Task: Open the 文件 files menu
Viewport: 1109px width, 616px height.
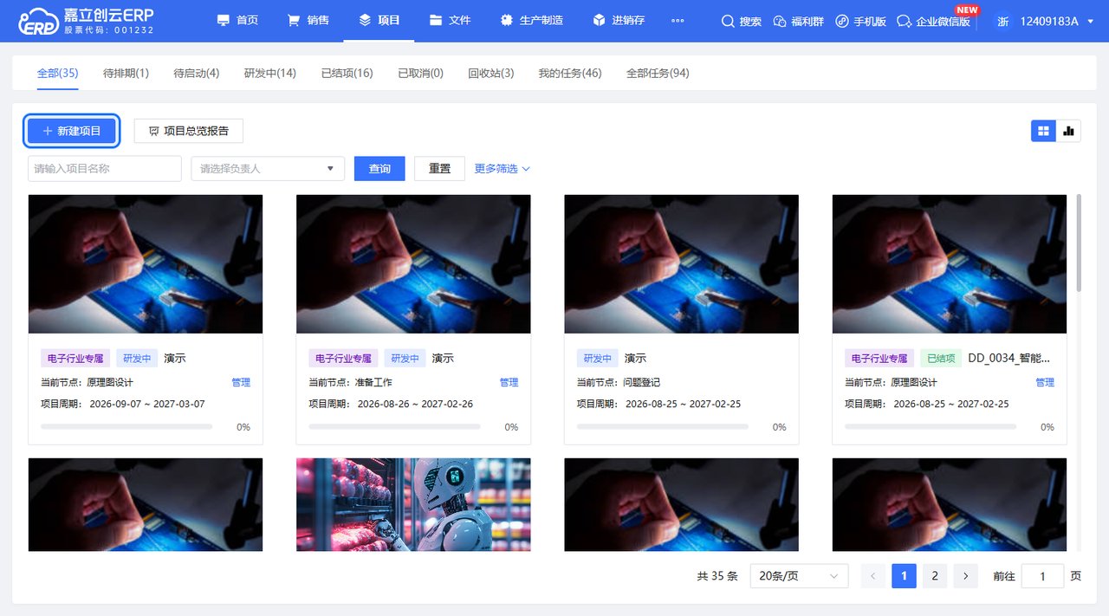Action: [451, 21]
